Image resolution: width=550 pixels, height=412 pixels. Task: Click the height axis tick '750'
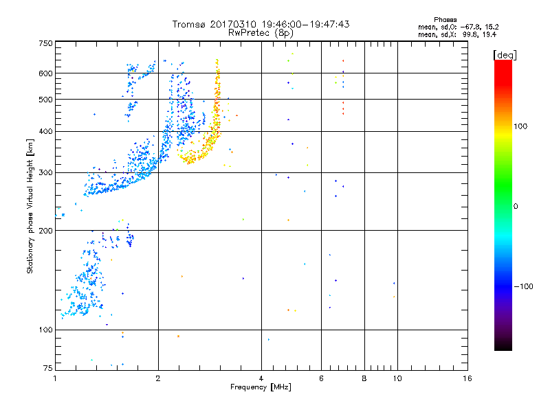(x=46, y=43)
